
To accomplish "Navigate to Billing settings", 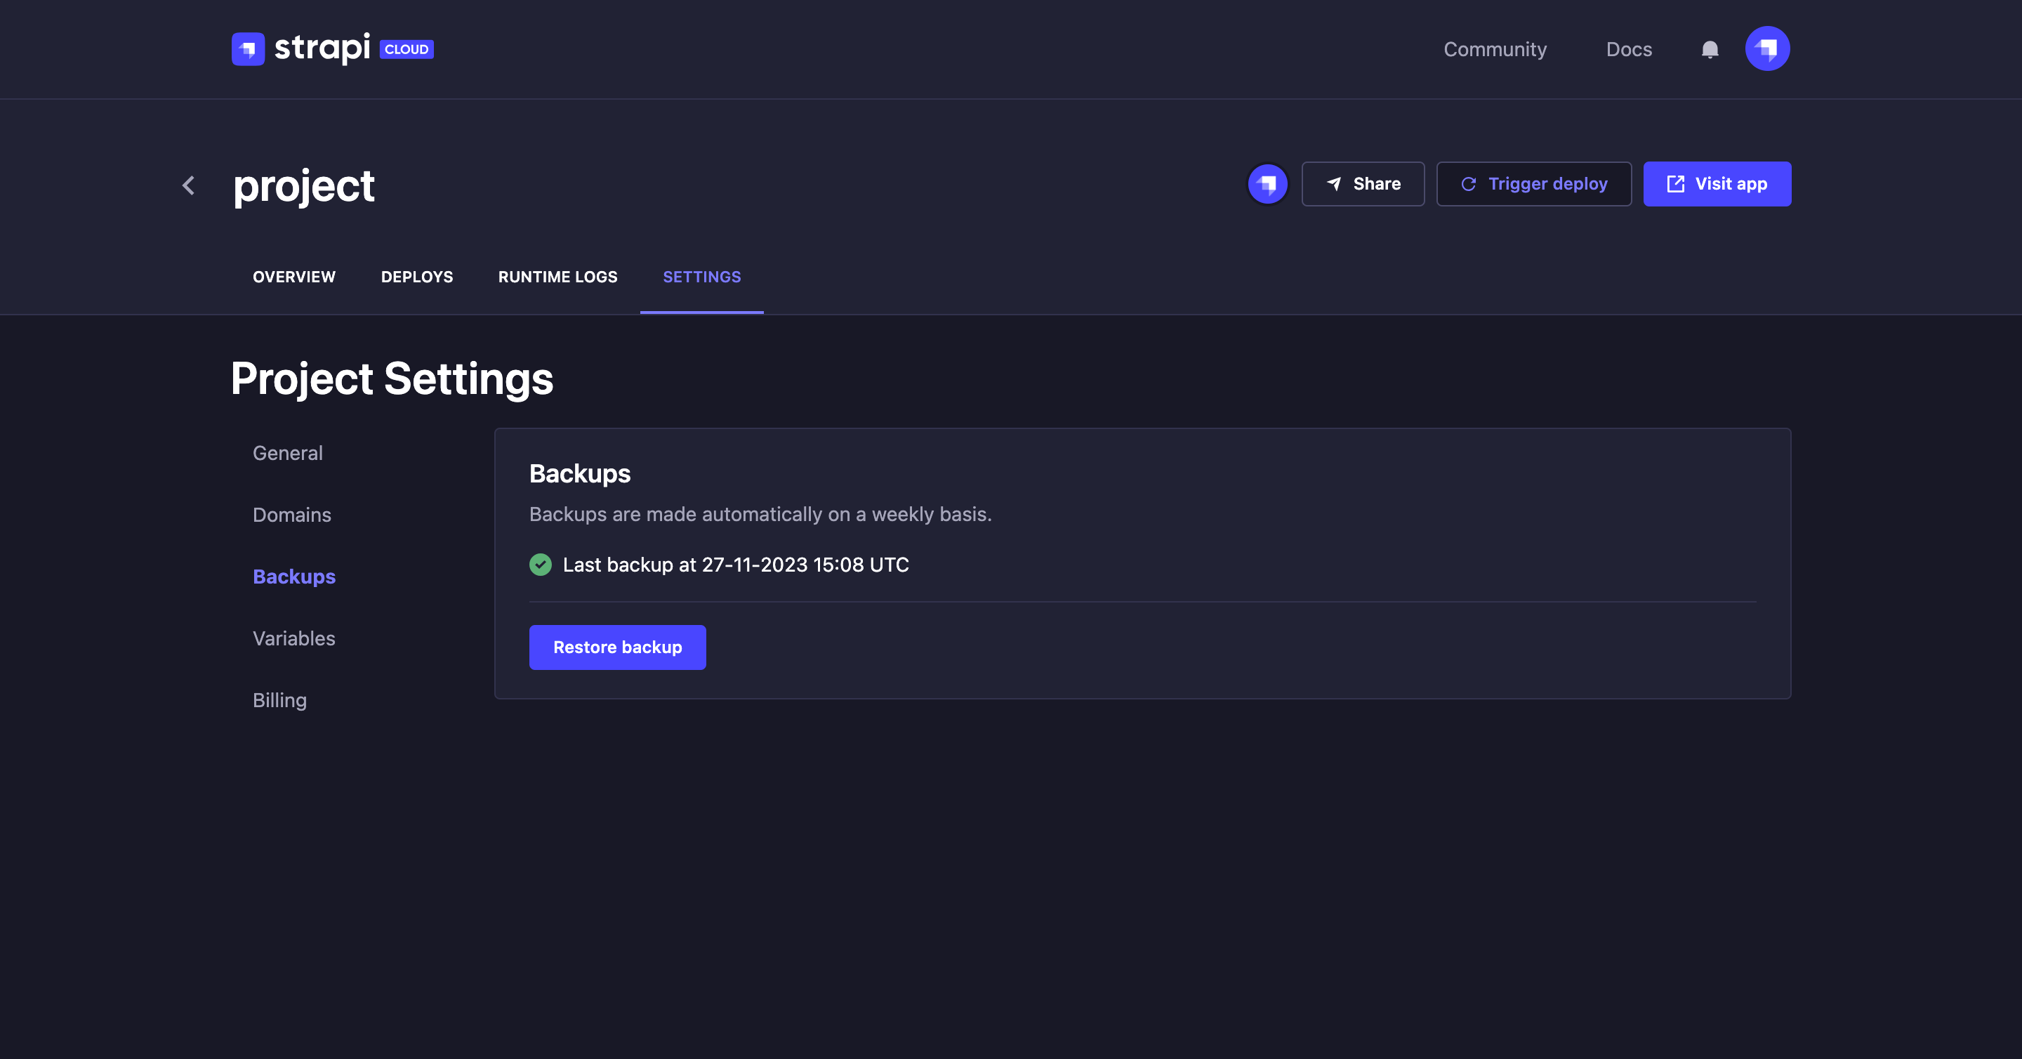I will [x=279, y=700].
